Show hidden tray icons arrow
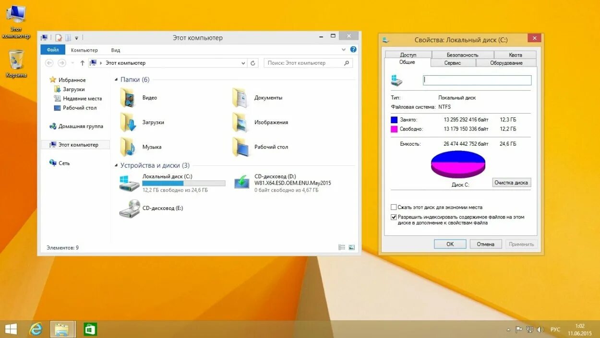The width and height of the screenshot is (600, 338). (508, 330)
